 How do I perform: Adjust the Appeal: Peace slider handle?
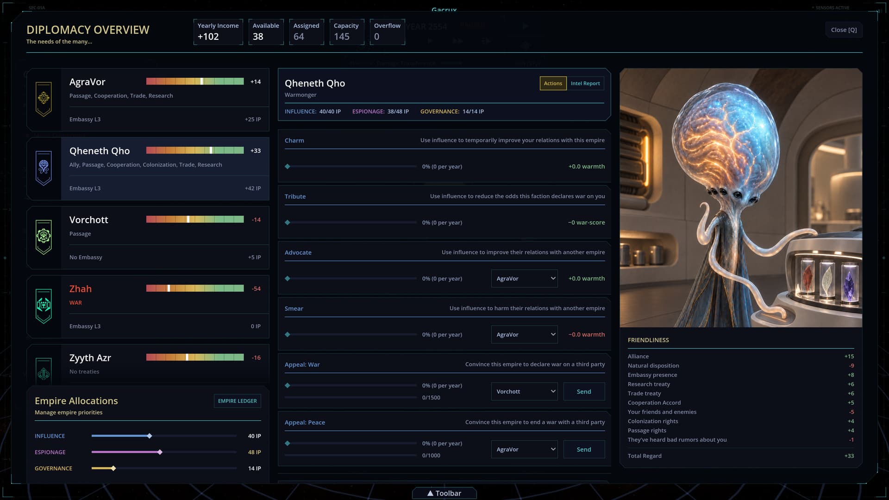[288, 444]
